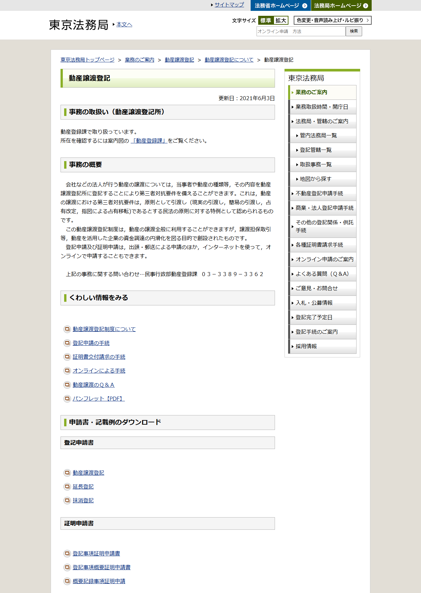Click the icon beside 抹消登記
The width and height of the screenshot is (421, 593).
point(67,500)
